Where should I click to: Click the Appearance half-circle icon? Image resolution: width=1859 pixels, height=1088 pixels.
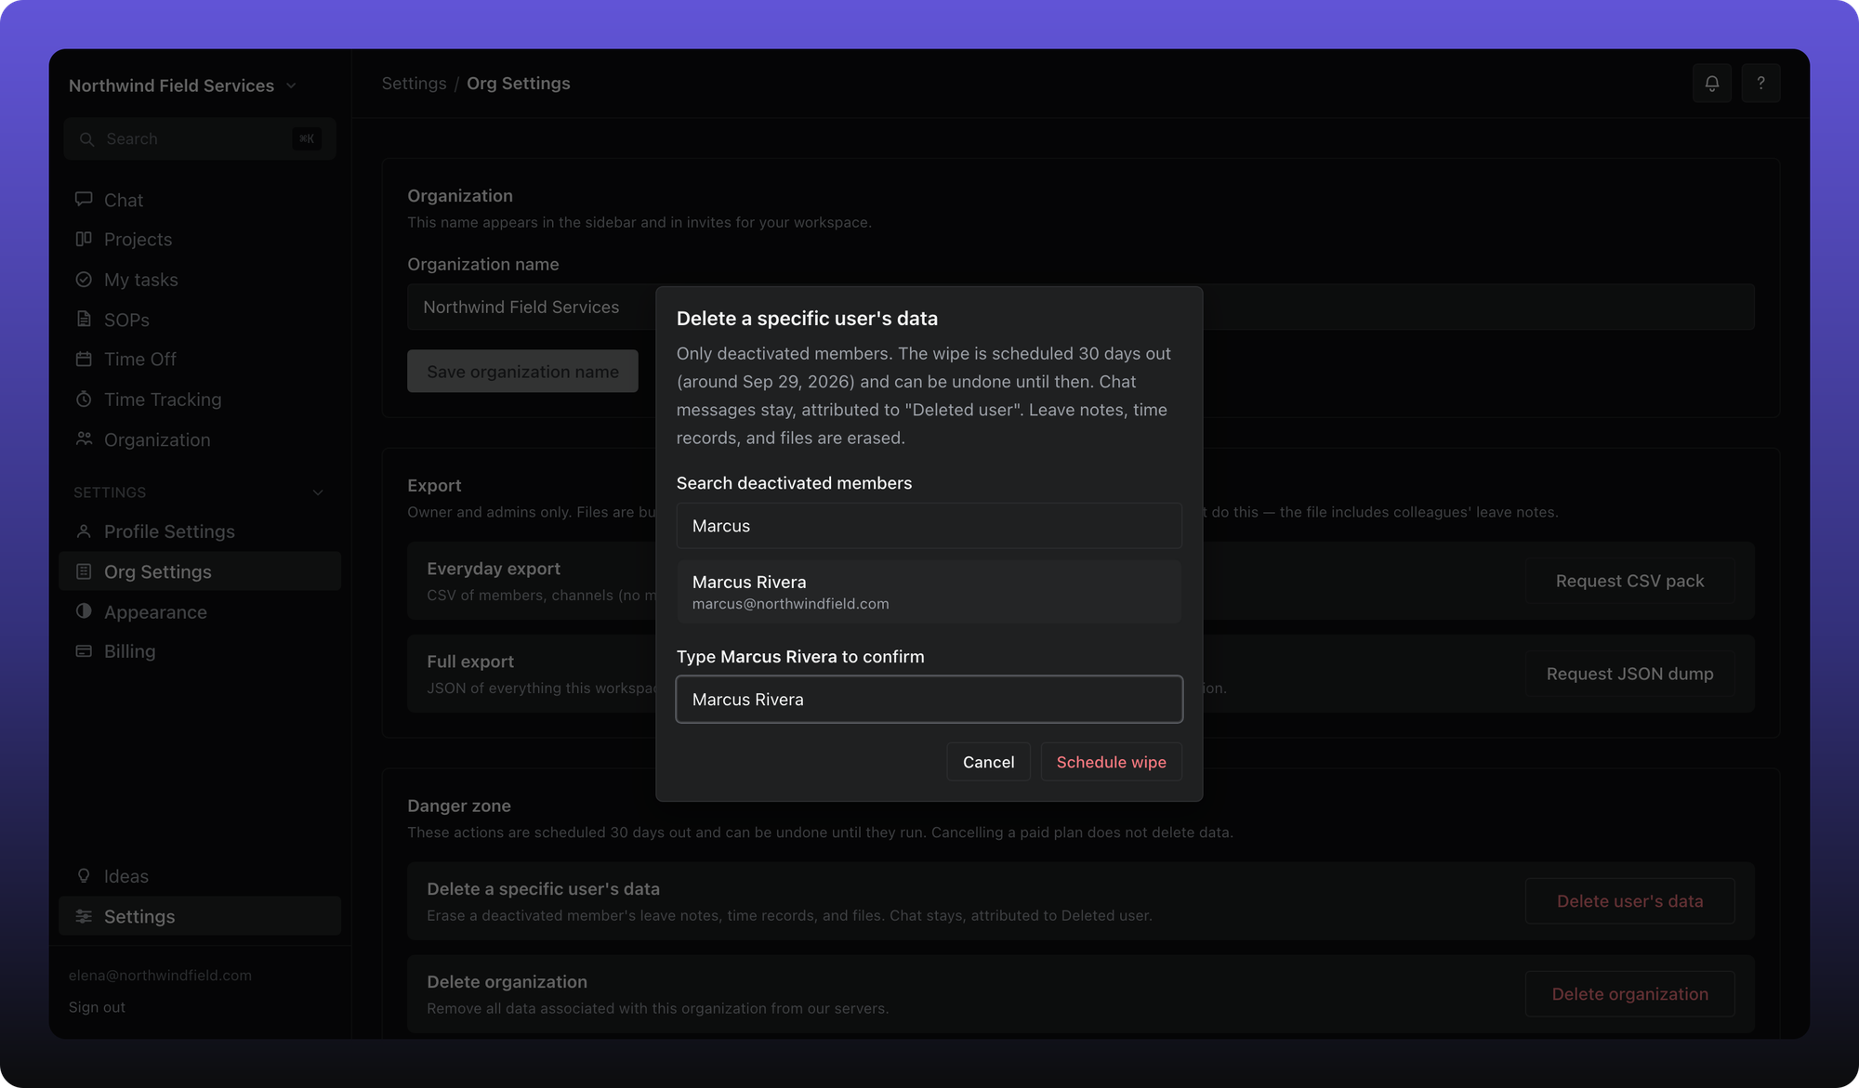pos(84,611)
